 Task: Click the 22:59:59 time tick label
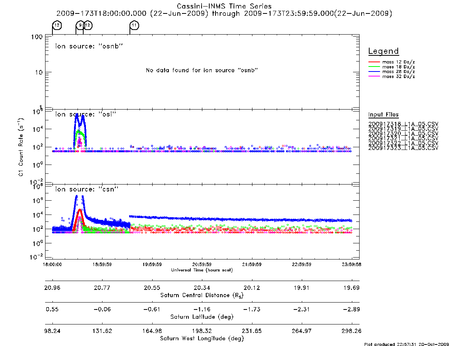301,264
